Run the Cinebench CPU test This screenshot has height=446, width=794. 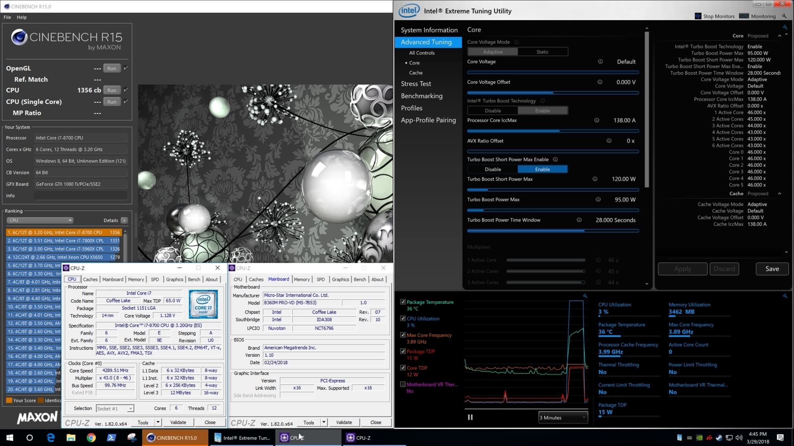(x=112, y=90)
